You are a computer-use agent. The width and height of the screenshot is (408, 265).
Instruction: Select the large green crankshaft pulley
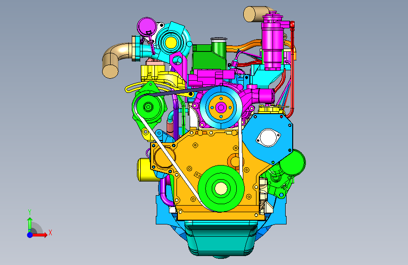(x=221, y=188)
